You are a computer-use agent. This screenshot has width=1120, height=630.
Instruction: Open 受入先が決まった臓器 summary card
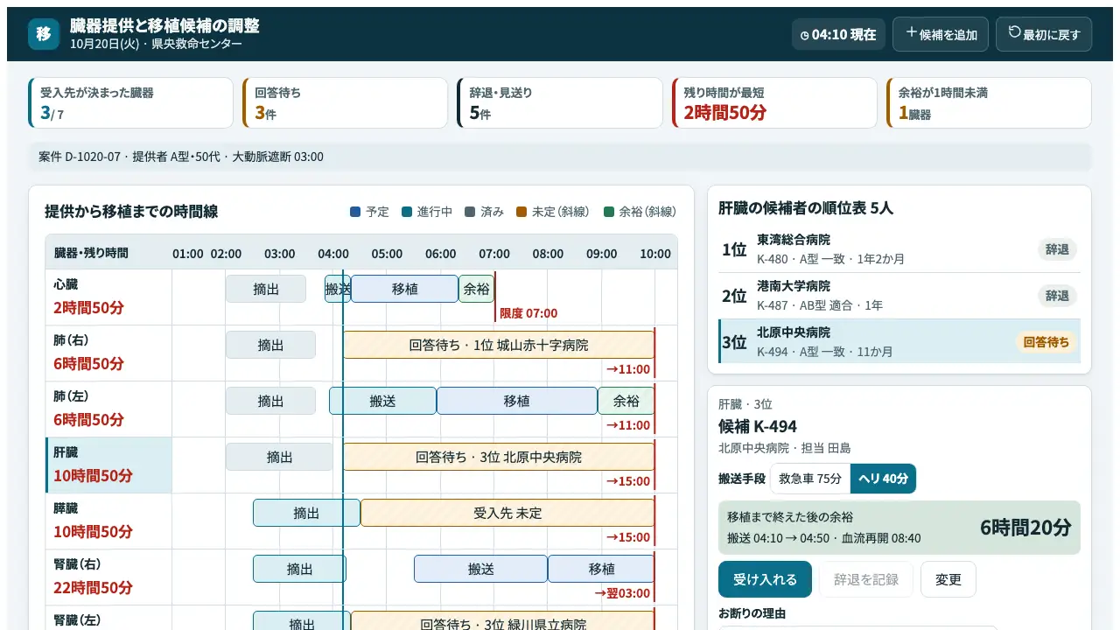point(130,102)
